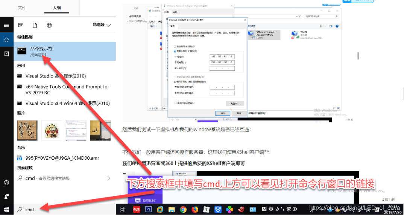Open the 组织 dropdown in network window

tap(153, 26)
